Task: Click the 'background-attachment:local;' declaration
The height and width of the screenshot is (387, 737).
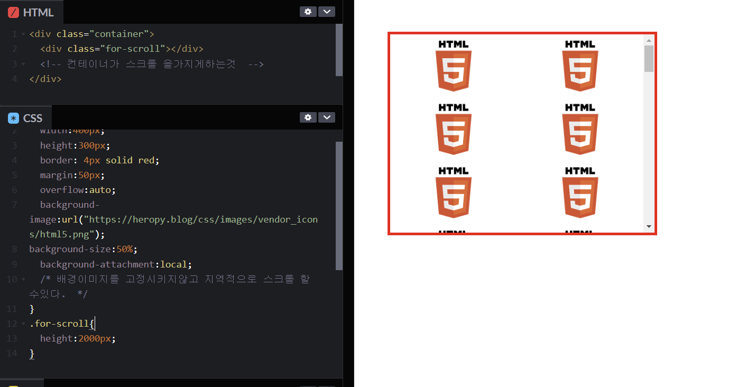Action: click(x=116, y=264)
